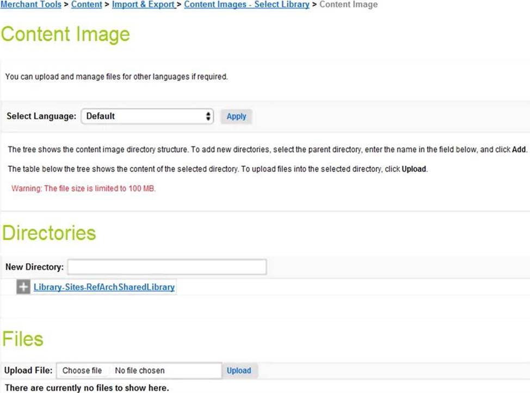The width and height of the screenshot is (530, 393).
Task: Return to Content Images - Select Library
Action: point(246,4)
